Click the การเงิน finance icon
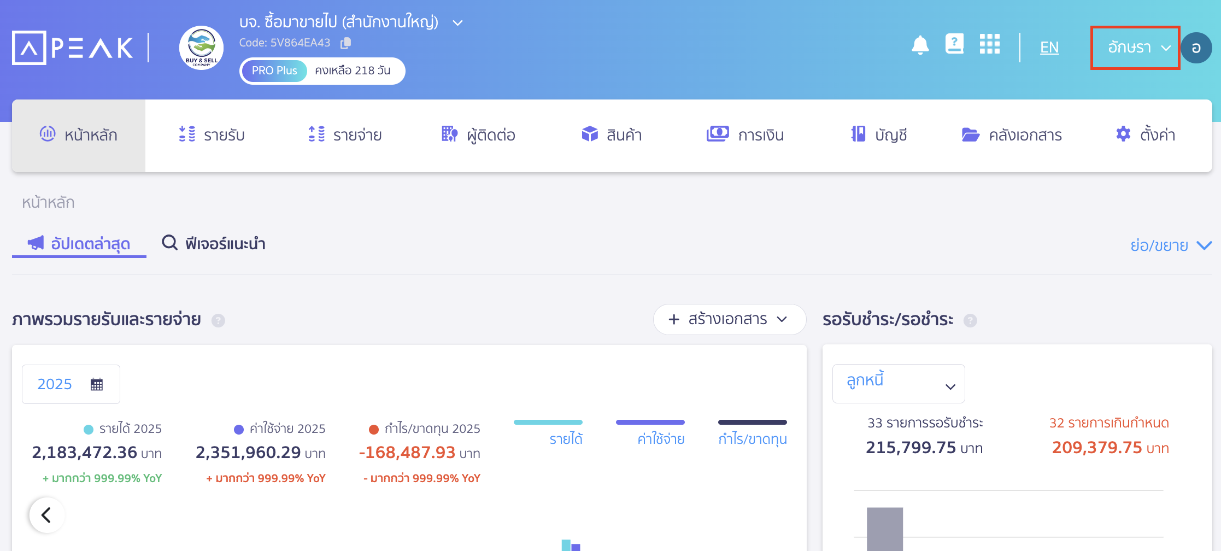Viewport: 1221px width, 551px height. coord(719,134)
